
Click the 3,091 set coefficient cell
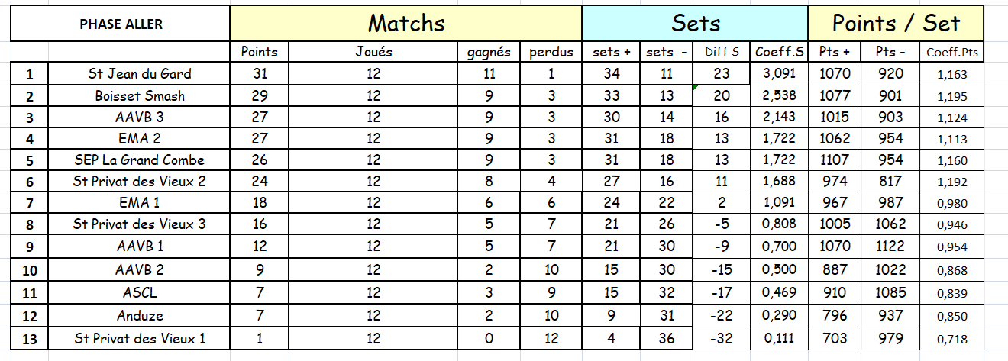click(x=779, y=74)
